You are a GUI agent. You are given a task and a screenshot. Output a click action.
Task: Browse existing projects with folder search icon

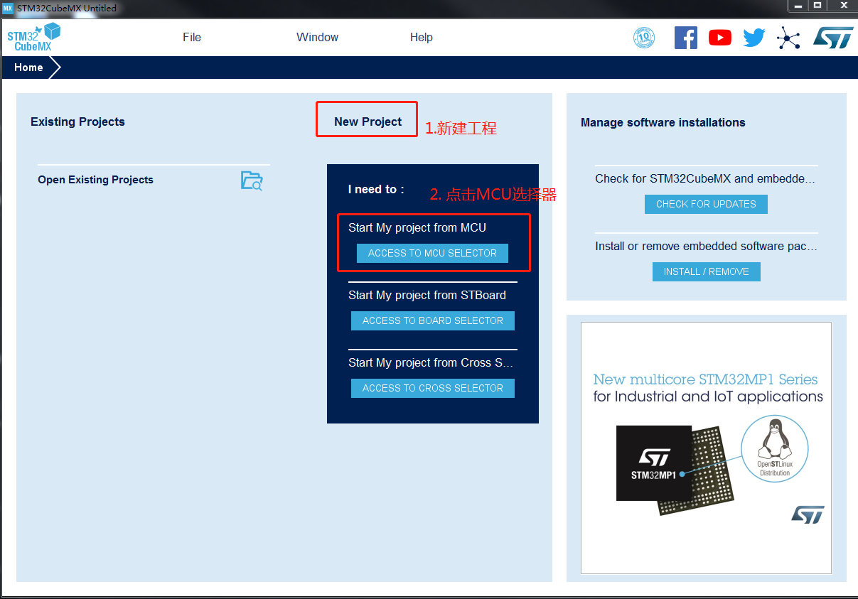coord(252,180)
